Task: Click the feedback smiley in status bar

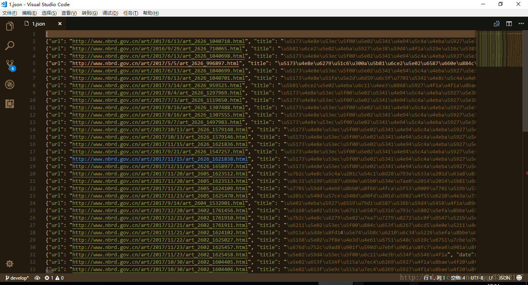Action: coord(519,278)
